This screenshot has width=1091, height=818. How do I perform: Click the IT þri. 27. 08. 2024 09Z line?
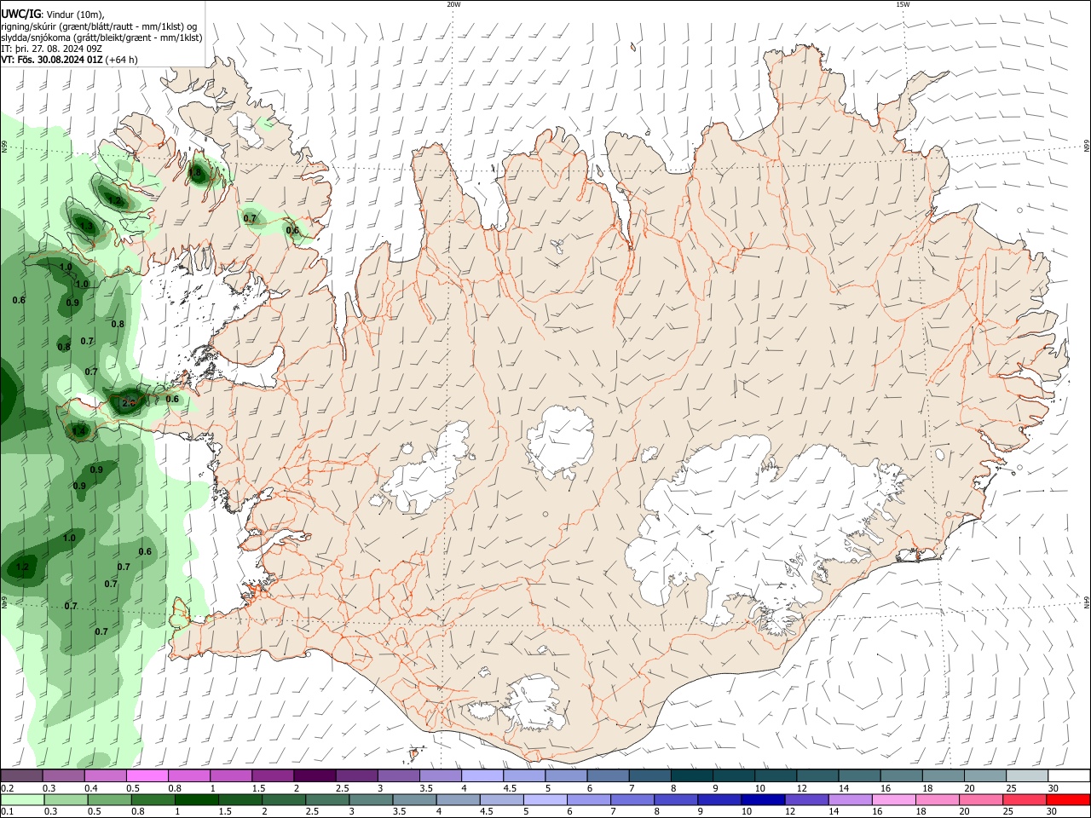click(52, 49)
